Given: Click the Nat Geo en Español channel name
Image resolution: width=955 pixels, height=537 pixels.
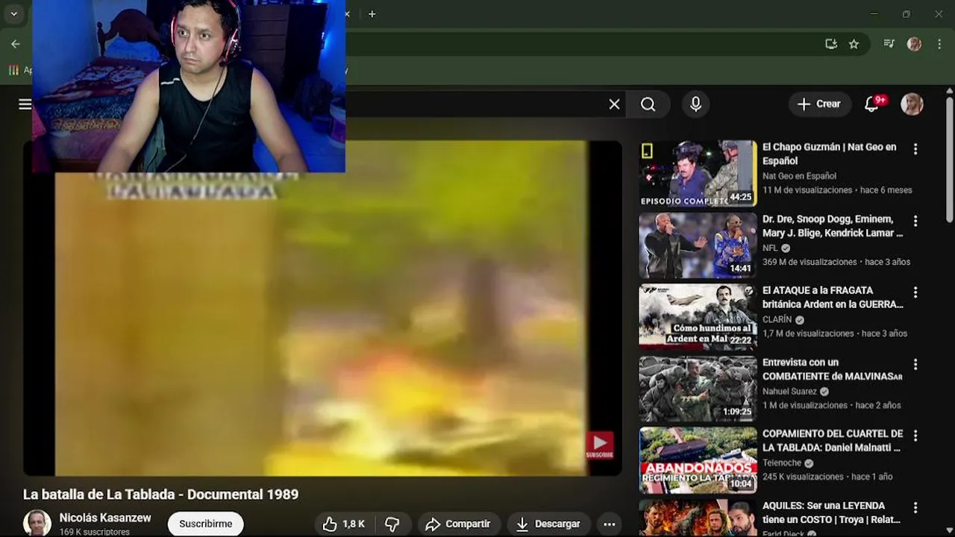Looking at the screenshot, I should click(x=799, y=176).
